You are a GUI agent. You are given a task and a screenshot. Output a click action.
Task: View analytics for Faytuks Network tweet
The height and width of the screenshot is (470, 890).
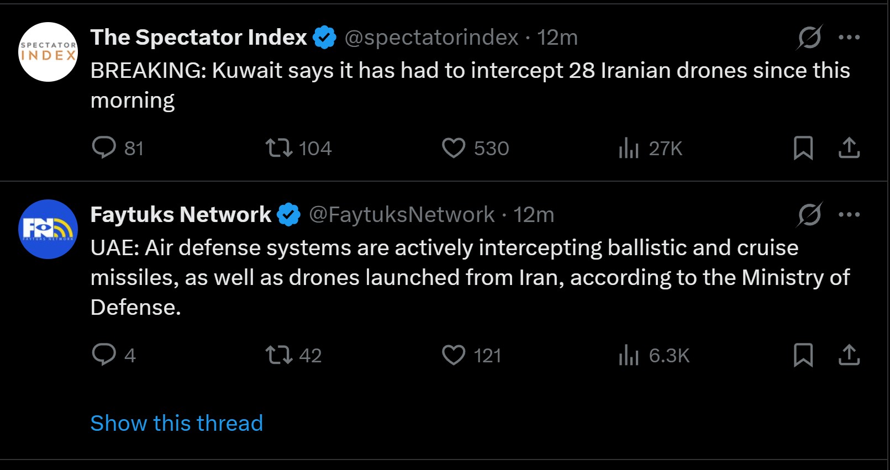629,355
